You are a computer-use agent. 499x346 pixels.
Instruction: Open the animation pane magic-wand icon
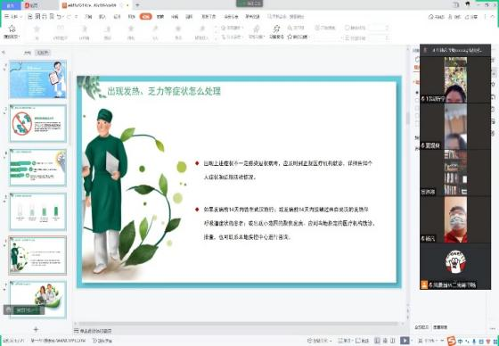click(x=276, y=29)
